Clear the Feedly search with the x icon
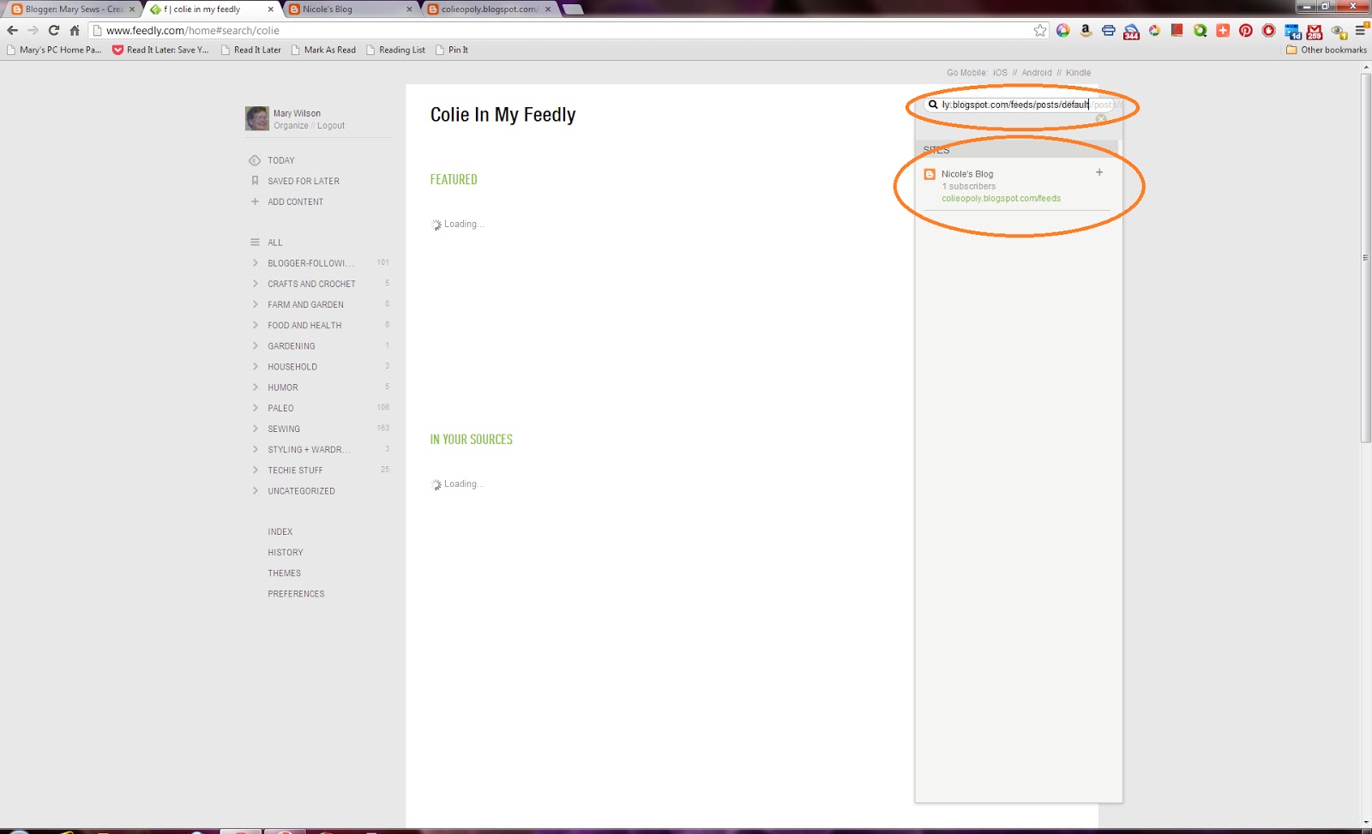 tap(1101, 119)
